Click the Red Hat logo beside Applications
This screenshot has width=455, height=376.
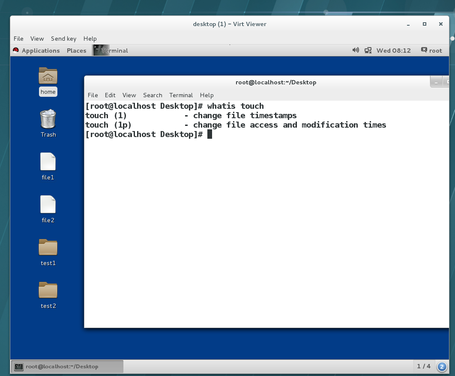pos(16,51)
